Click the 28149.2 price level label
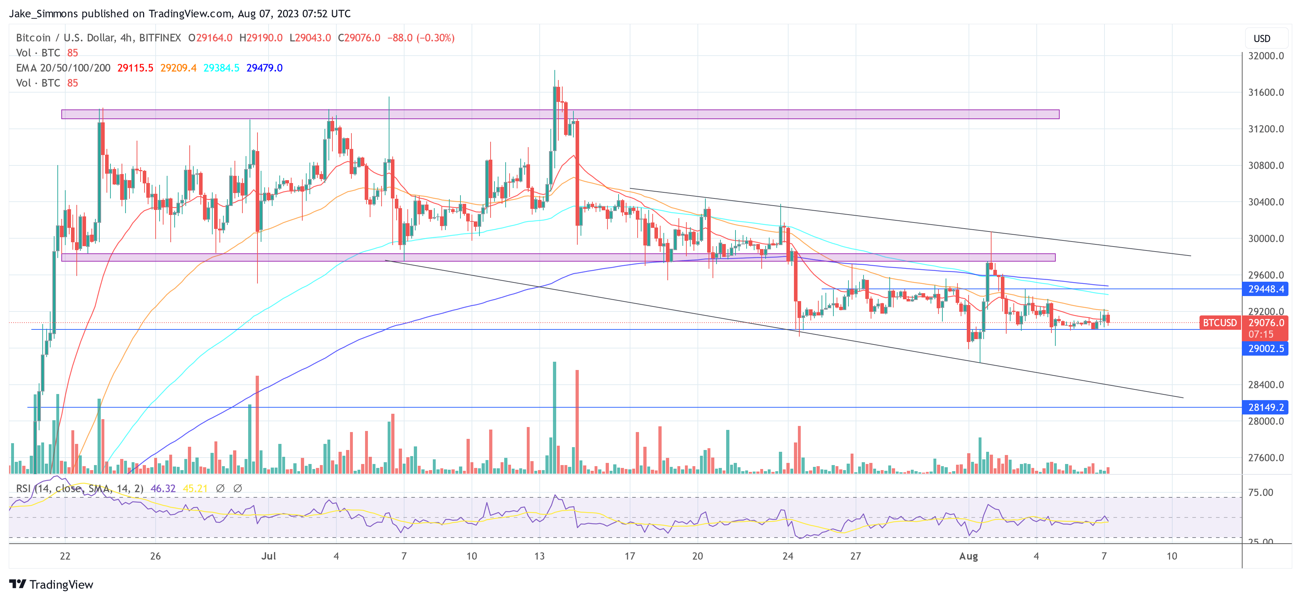The image size is (1301, 600). 1265,407
